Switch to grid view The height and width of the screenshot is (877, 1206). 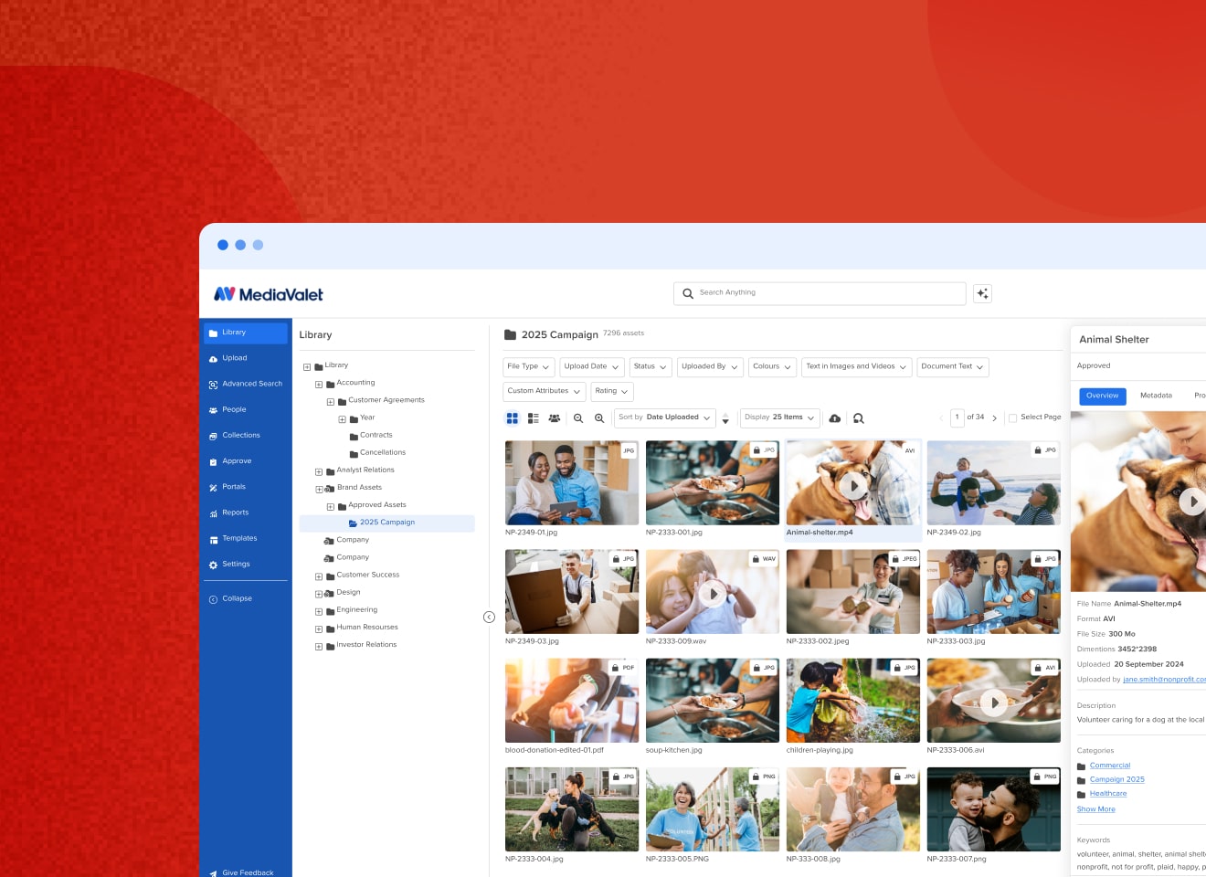tap(513, 418)
